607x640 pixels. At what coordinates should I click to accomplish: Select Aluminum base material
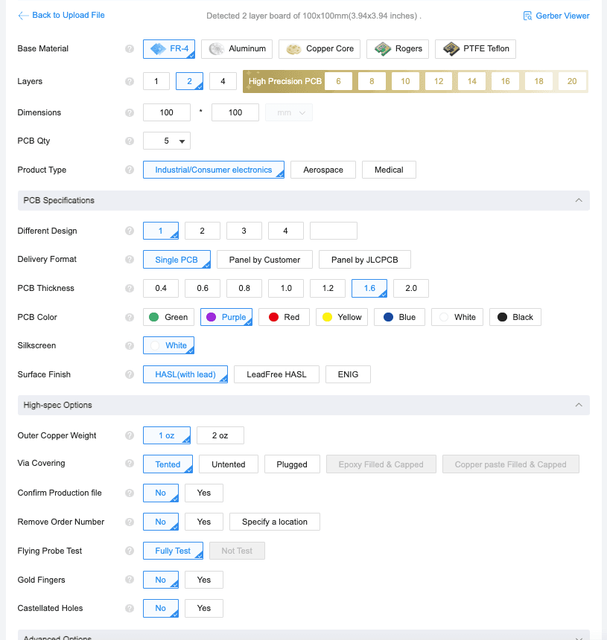(x=237, y=49)
